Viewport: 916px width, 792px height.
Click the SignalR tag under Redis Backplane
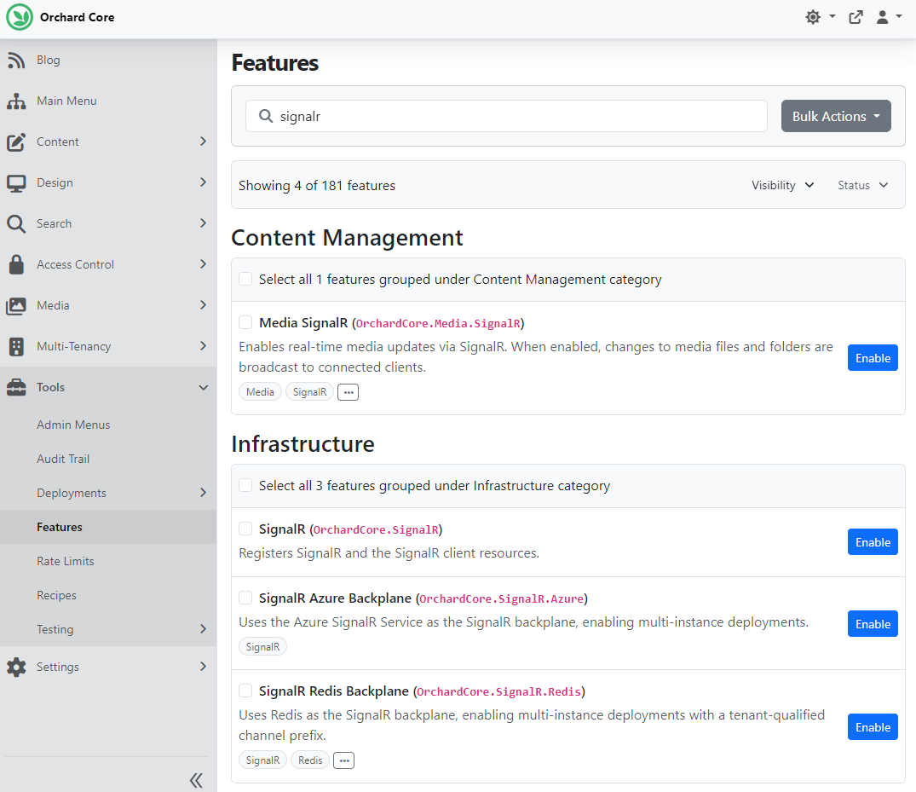pos(262,760)
